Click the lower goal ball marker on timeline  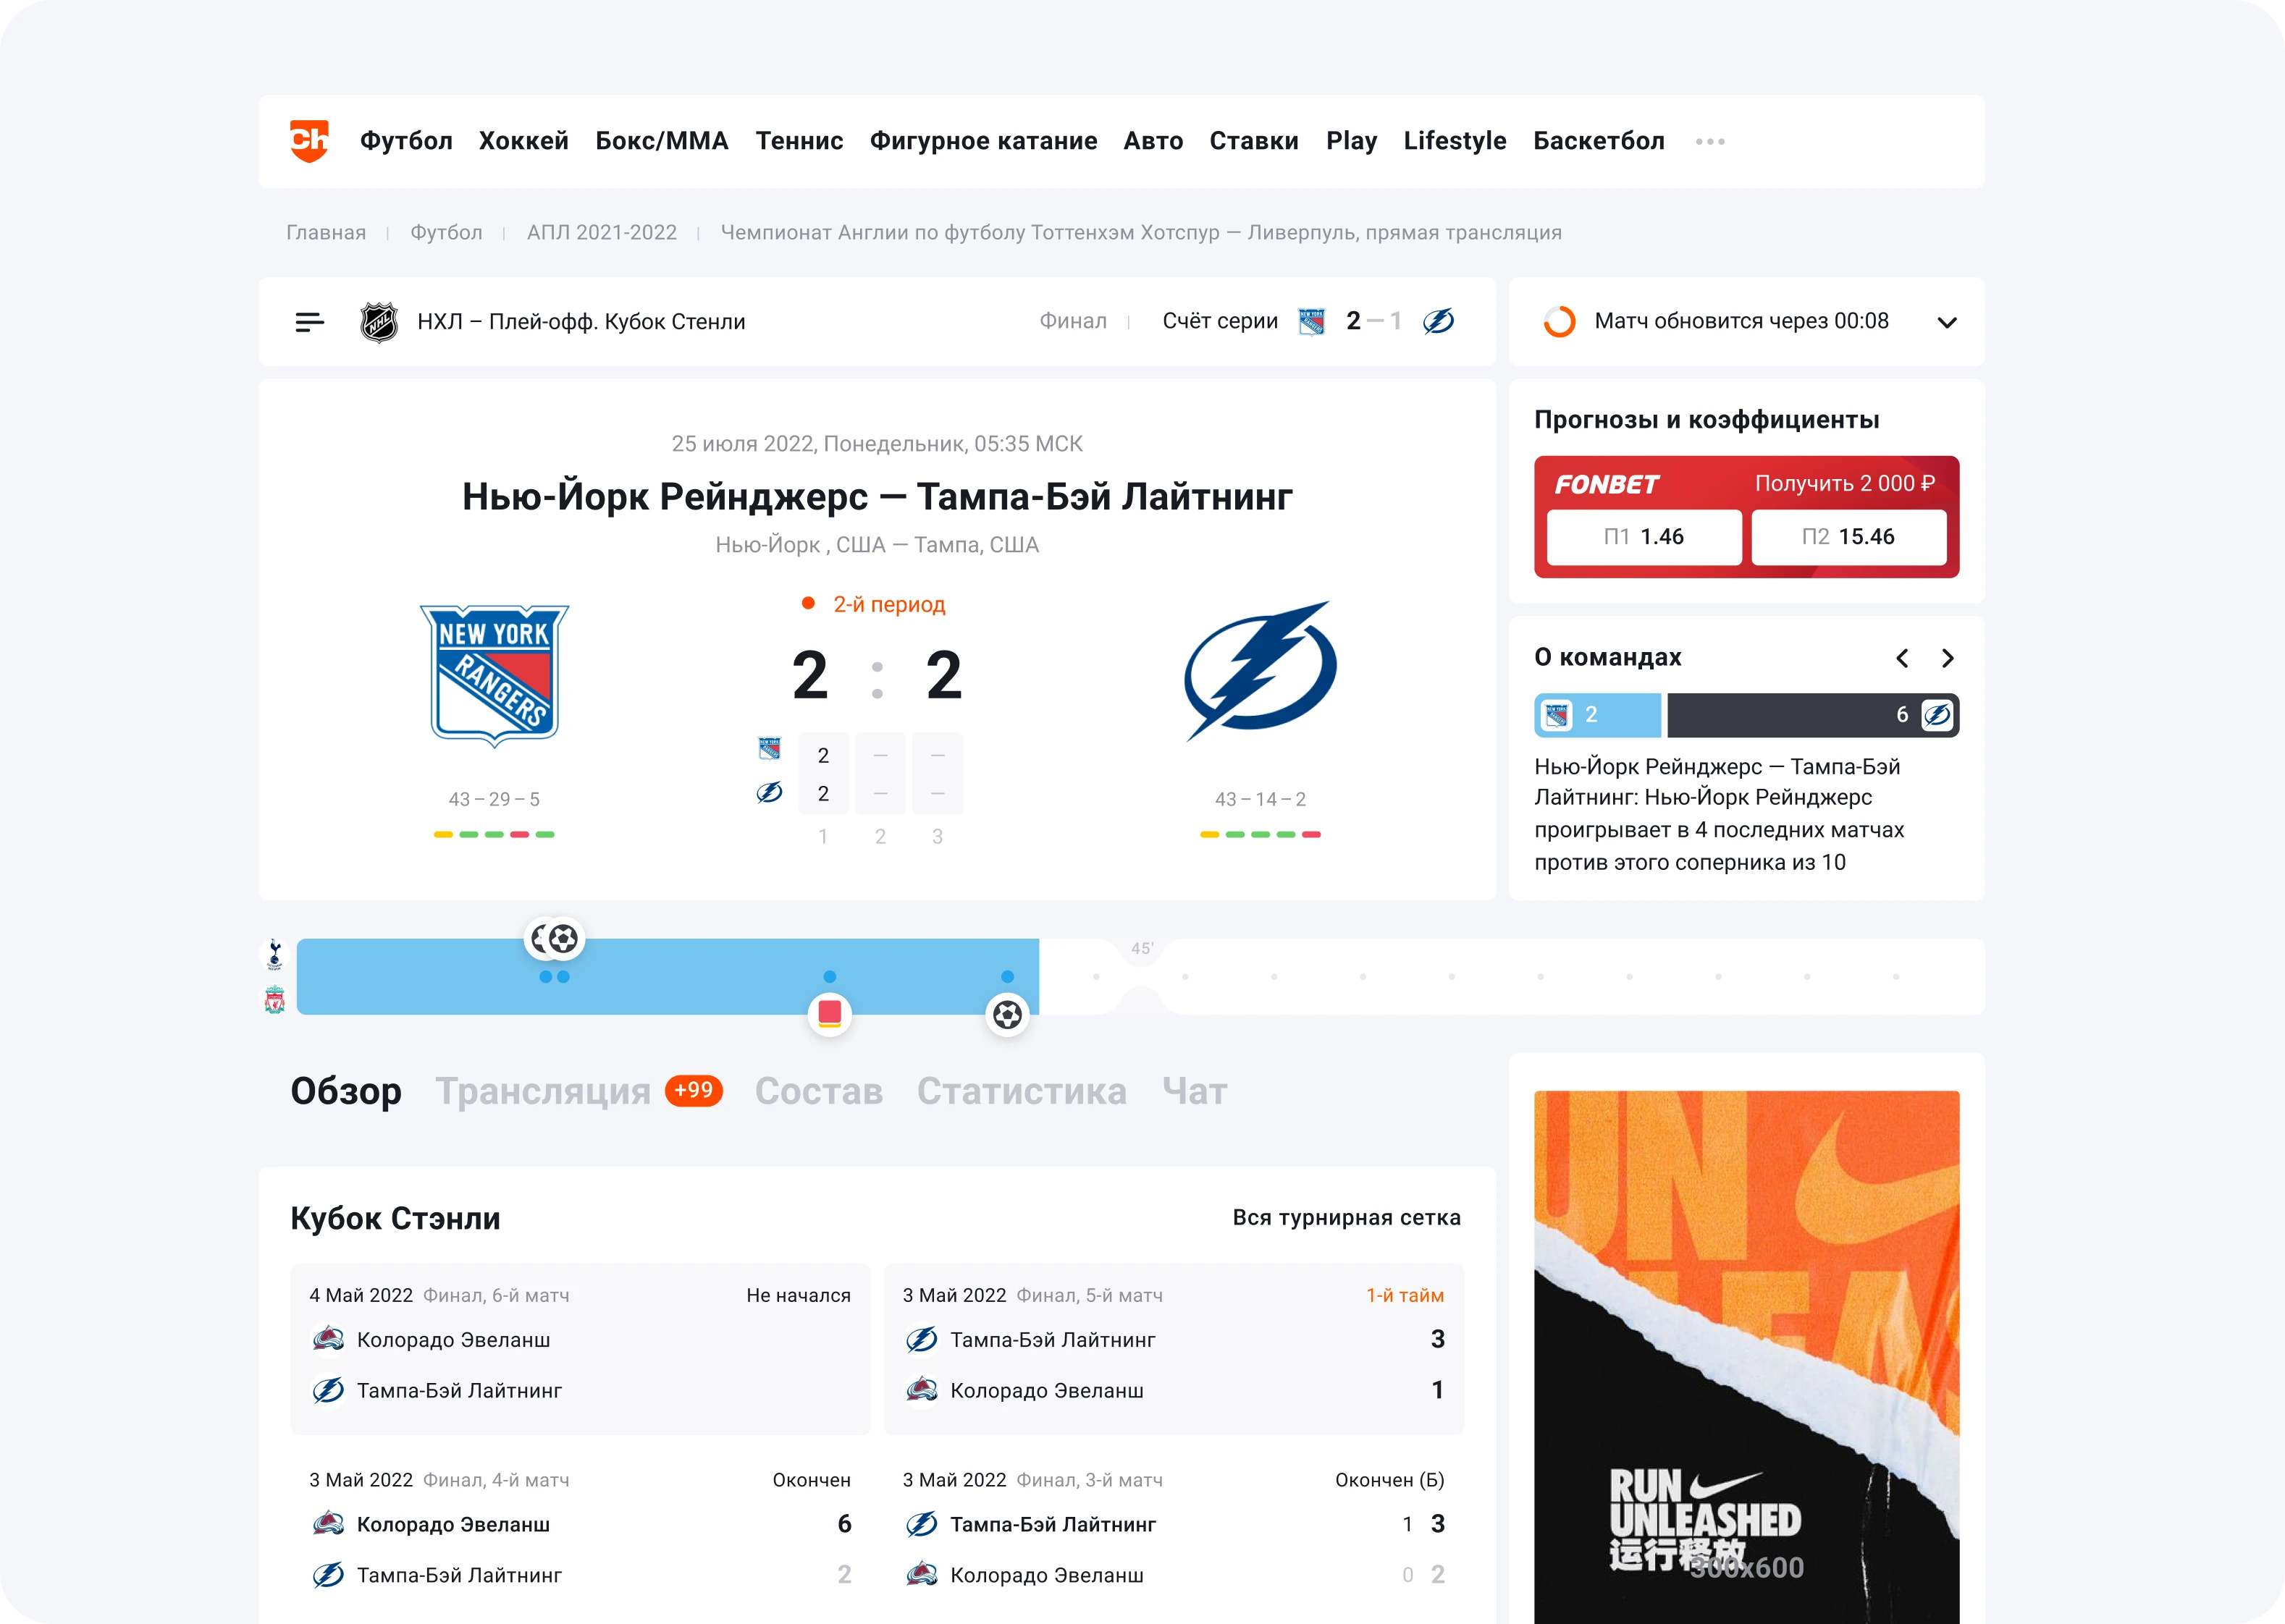tap(1007, 1015)
